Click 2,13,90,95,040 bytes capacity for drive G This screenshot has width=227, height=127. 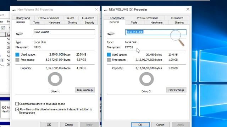click(x=149, y=68)
